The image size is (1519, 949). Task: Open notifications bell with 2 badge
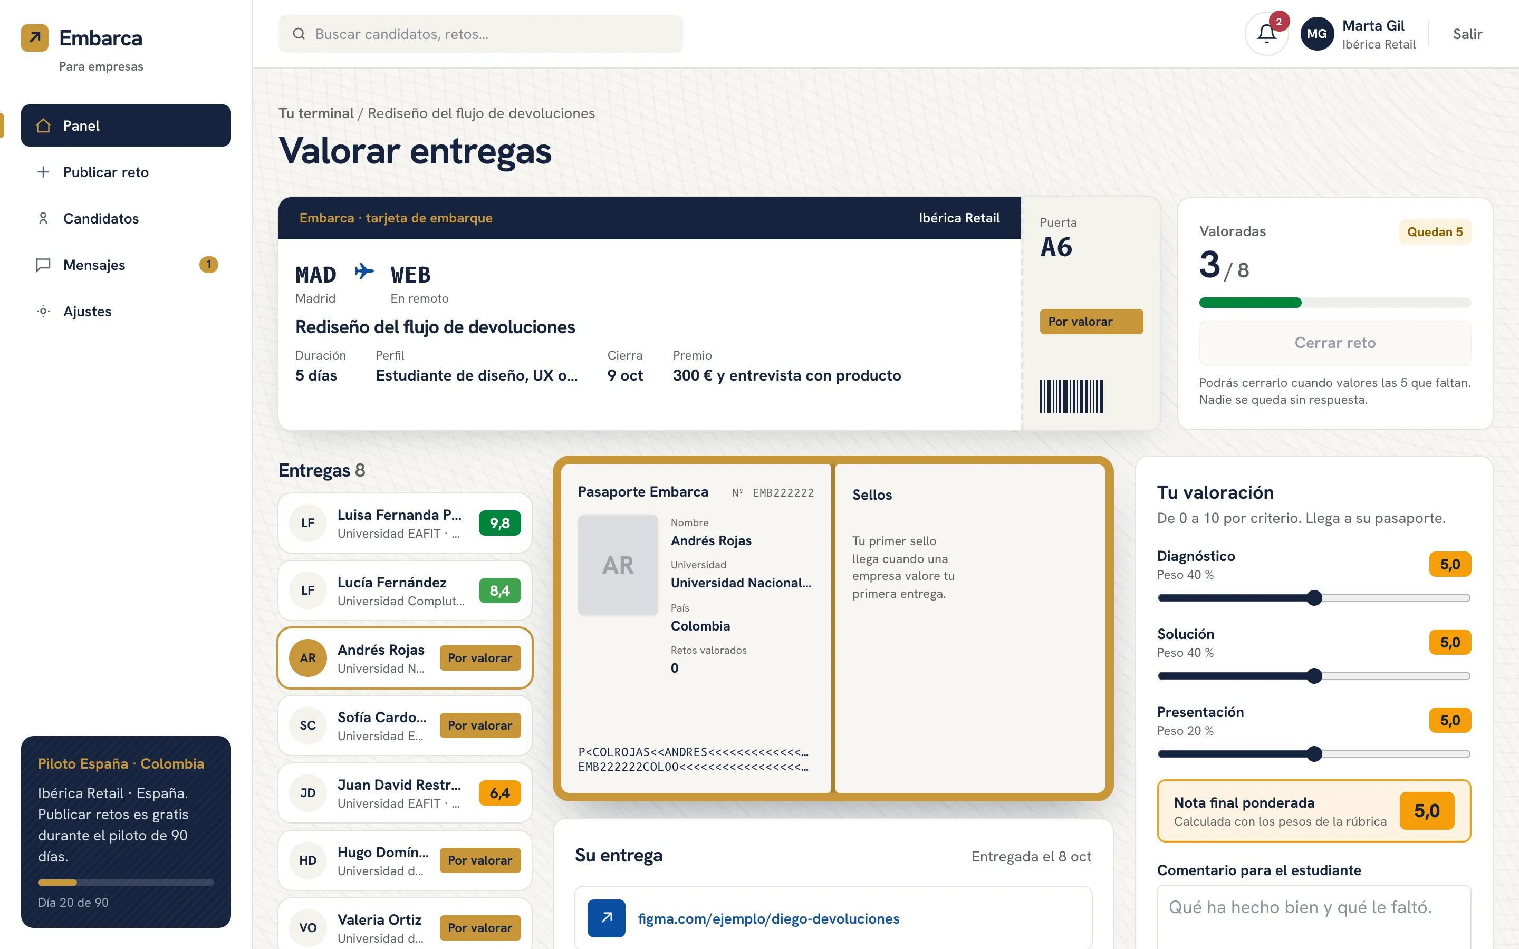point(1267,34)
